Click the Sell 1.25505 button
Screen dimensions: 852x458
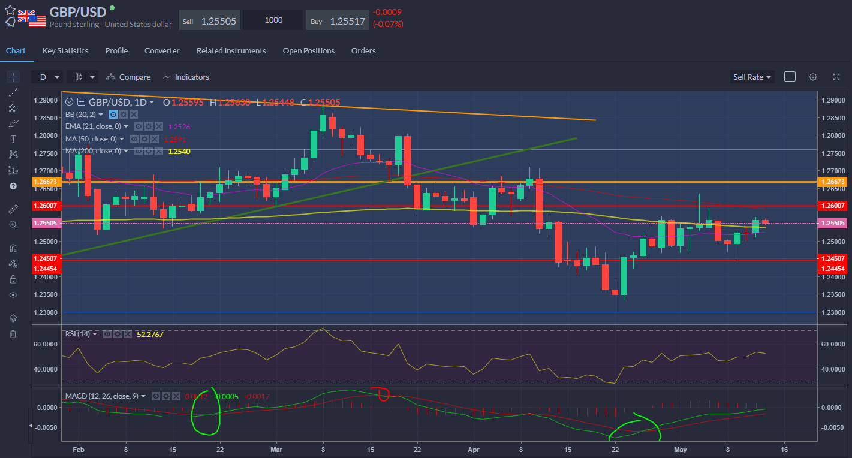click(210, 20)
